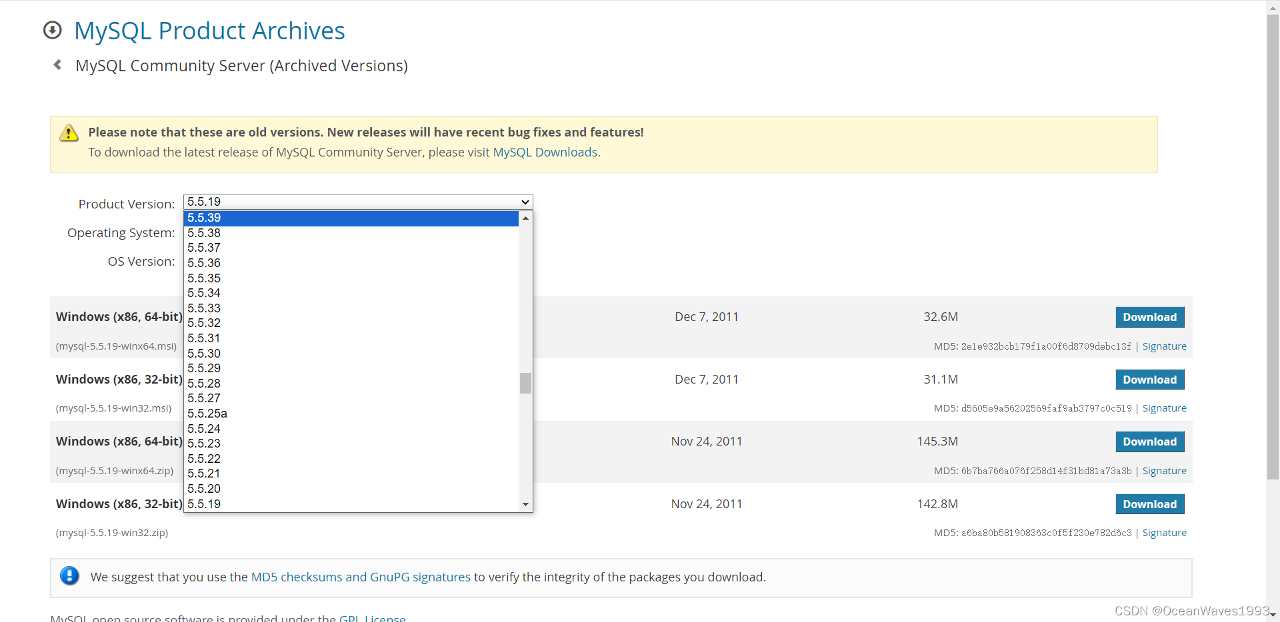Select version 5.5.32 option
Image resolution: width=1280 pixels, height=622 pixels.
(x=351, y=323)
